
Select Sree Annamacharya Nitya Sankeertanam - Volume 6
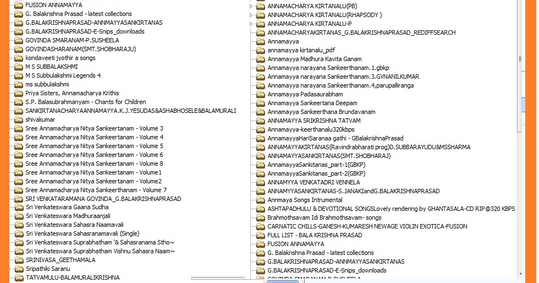[x=94, y=155]
